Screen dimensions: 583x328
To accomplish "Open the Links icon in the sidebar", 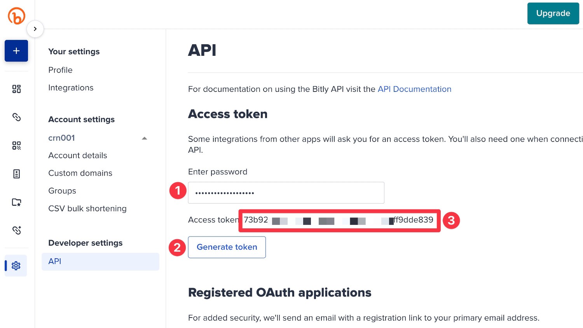I will [x=16, y=117].
